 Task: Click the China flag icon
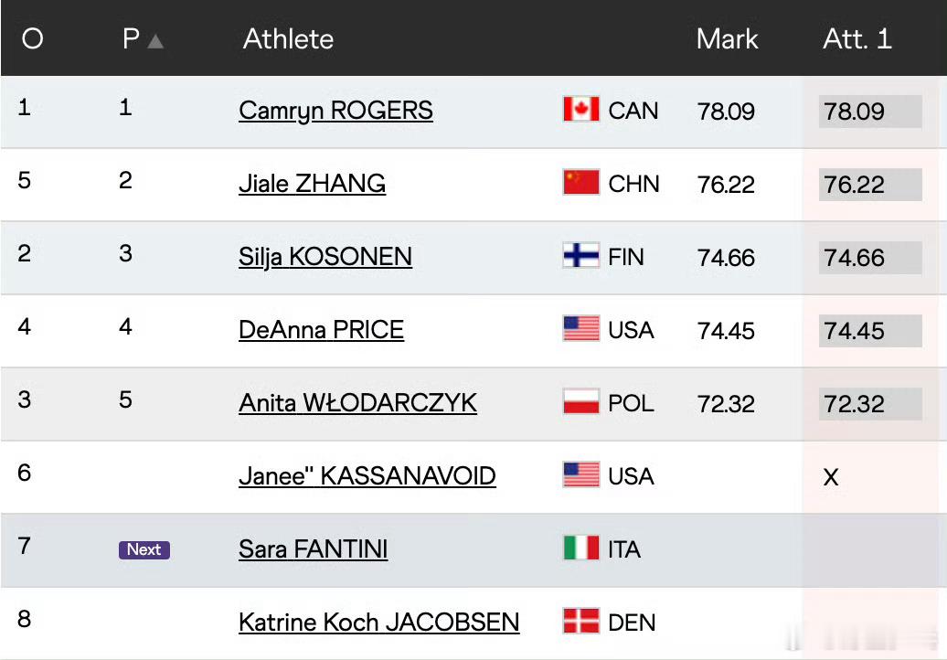pos(581,182)
